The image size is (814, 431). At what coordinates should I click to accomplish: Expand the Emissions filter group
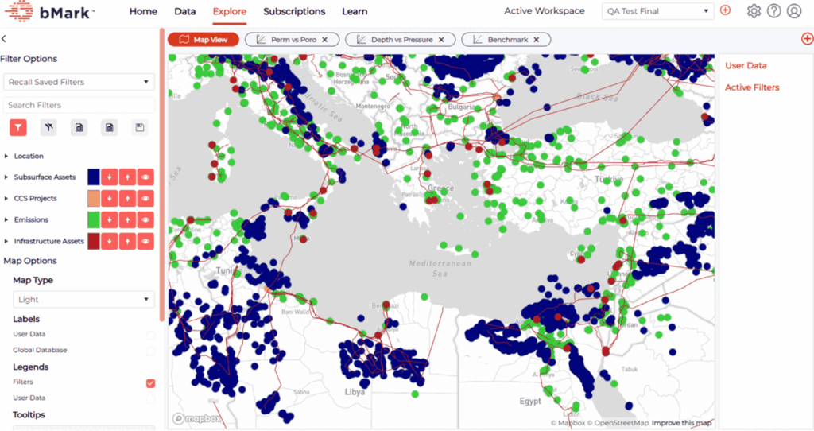(6, 219)
